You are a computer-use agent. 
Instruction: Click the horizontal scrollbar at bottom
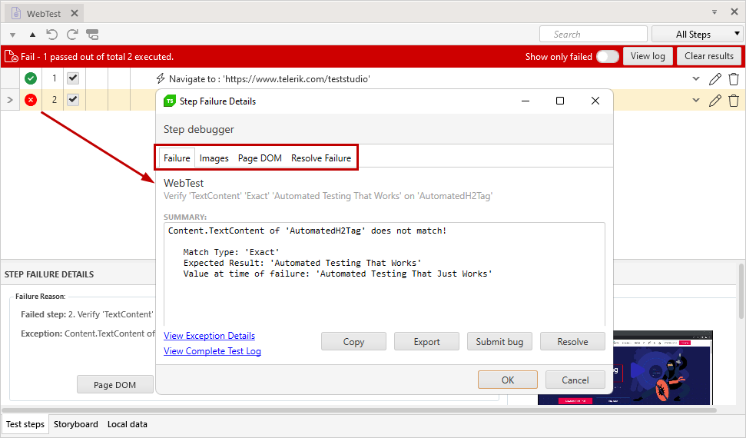click(360, 410)
